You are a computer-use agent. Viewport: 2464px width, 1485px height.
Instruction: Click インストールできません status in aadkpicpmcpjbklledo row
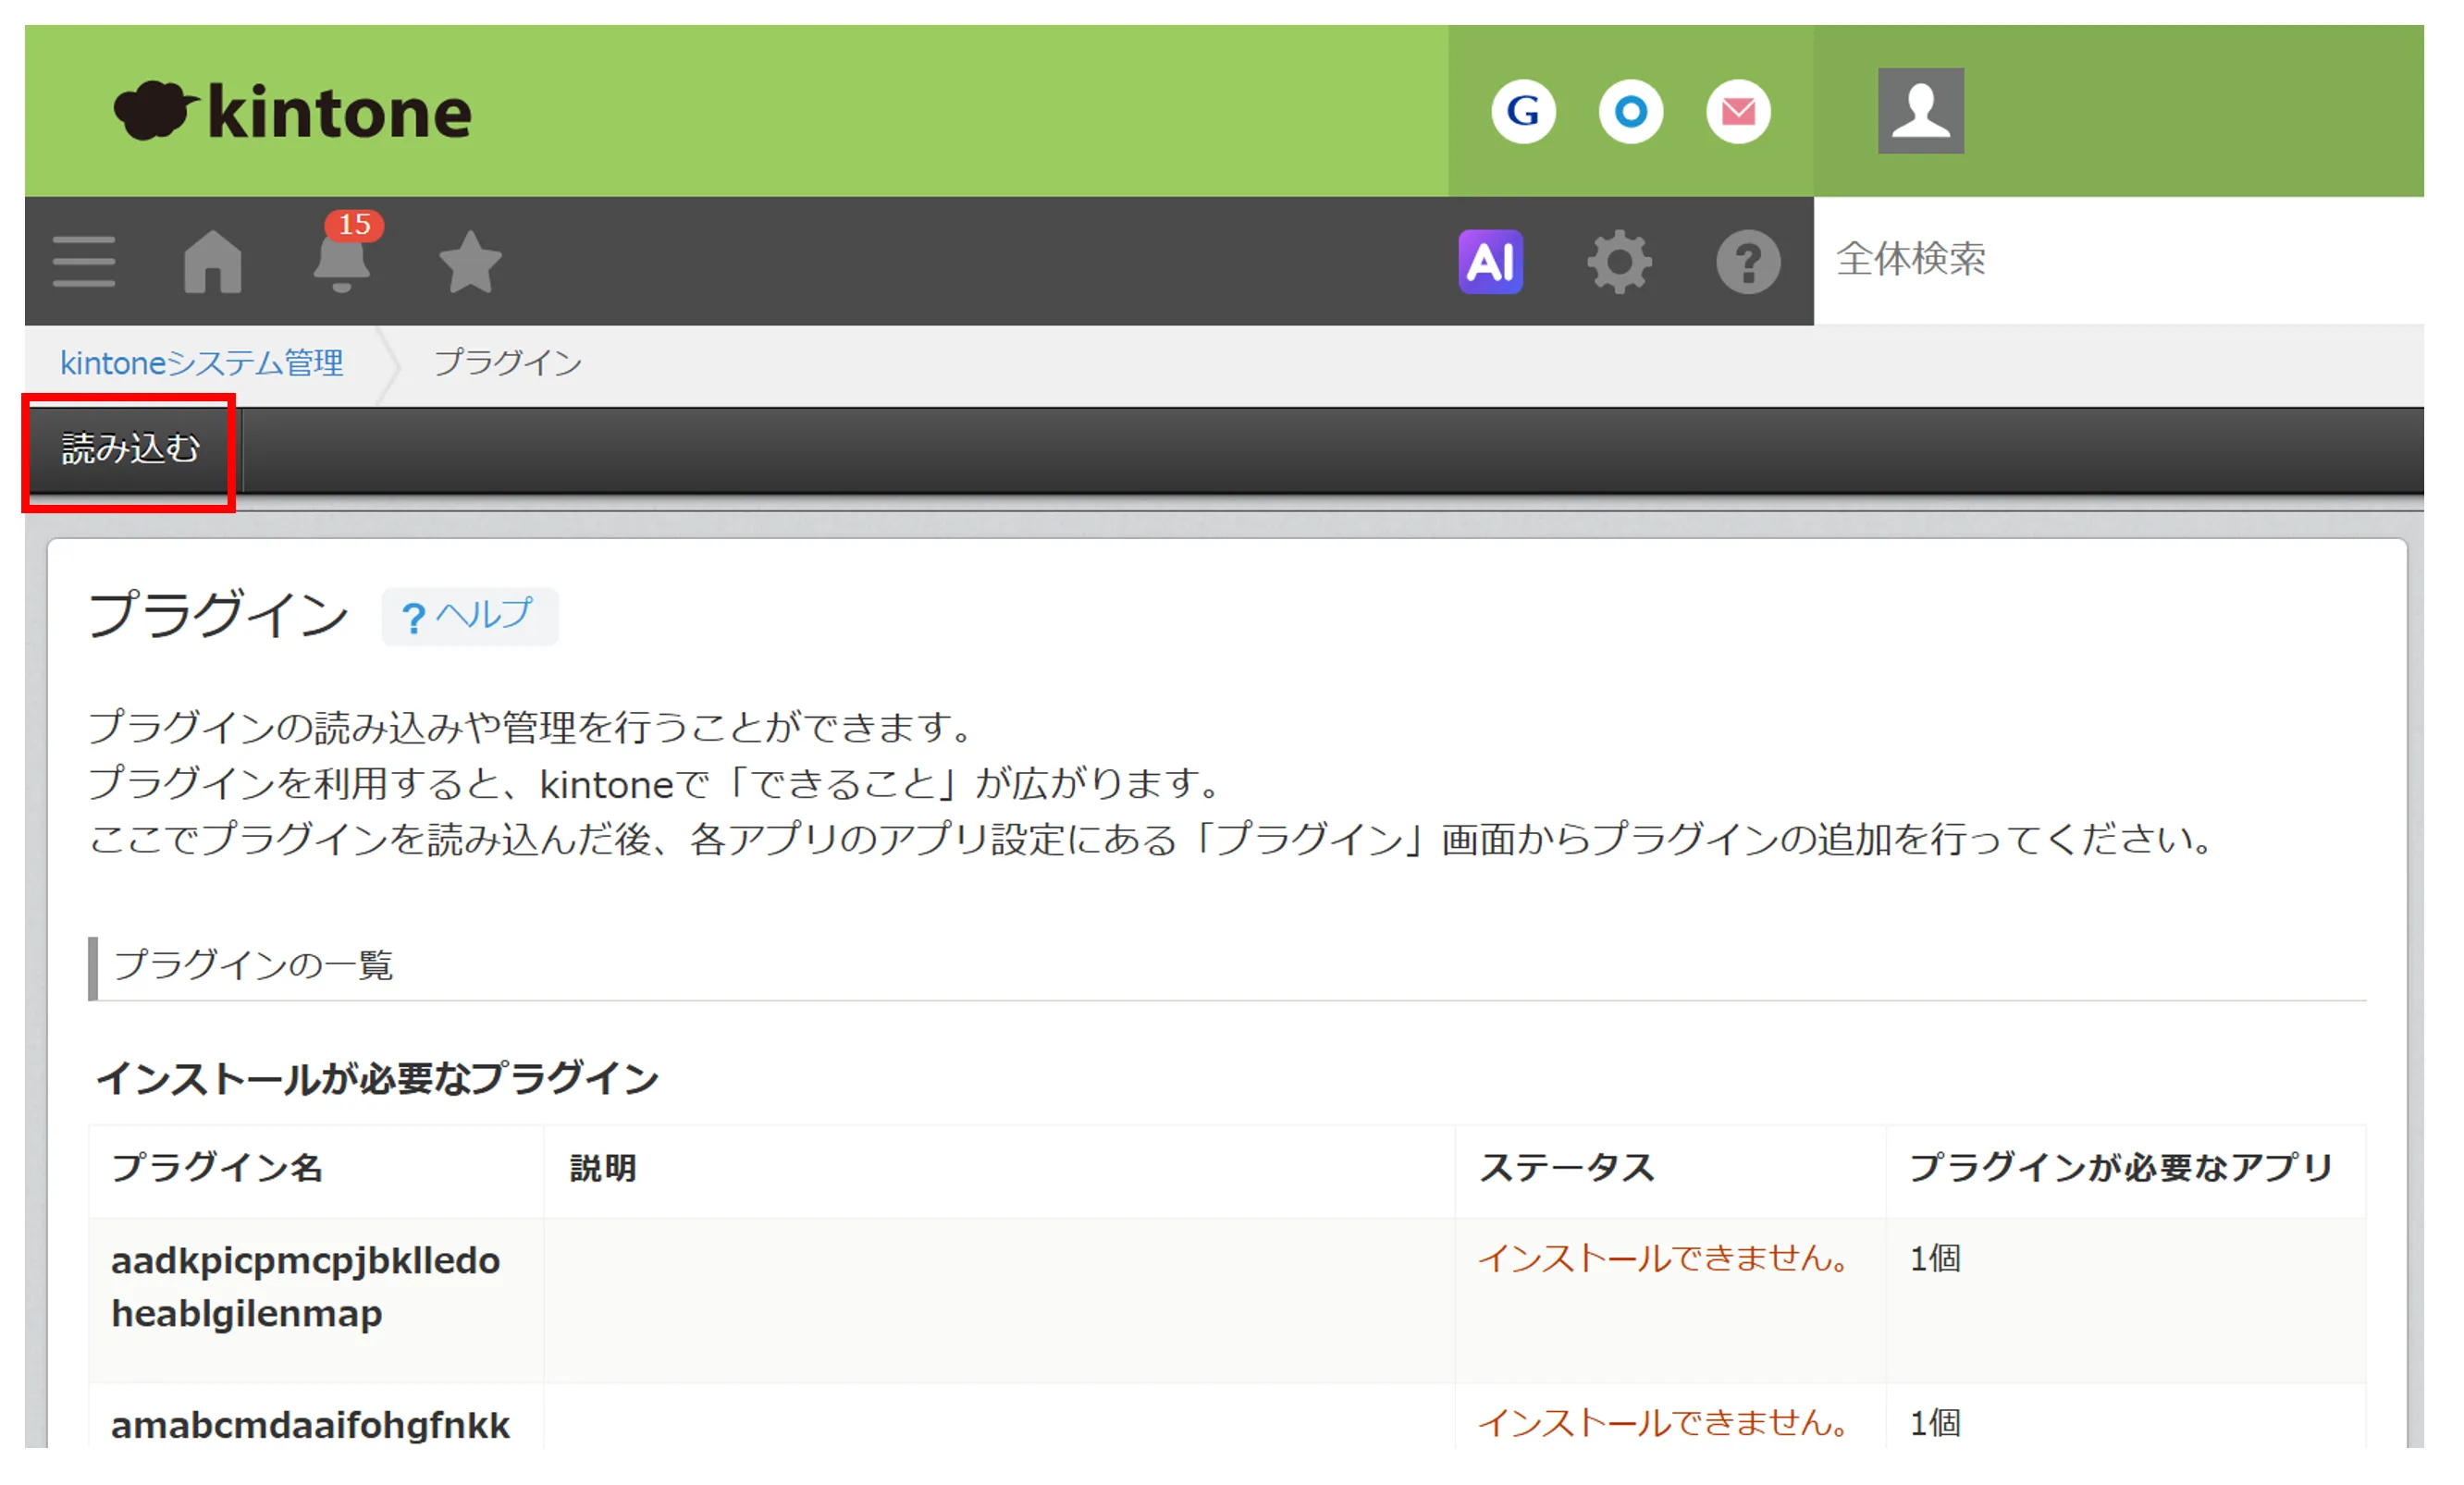click(x=1664, y=1258)
